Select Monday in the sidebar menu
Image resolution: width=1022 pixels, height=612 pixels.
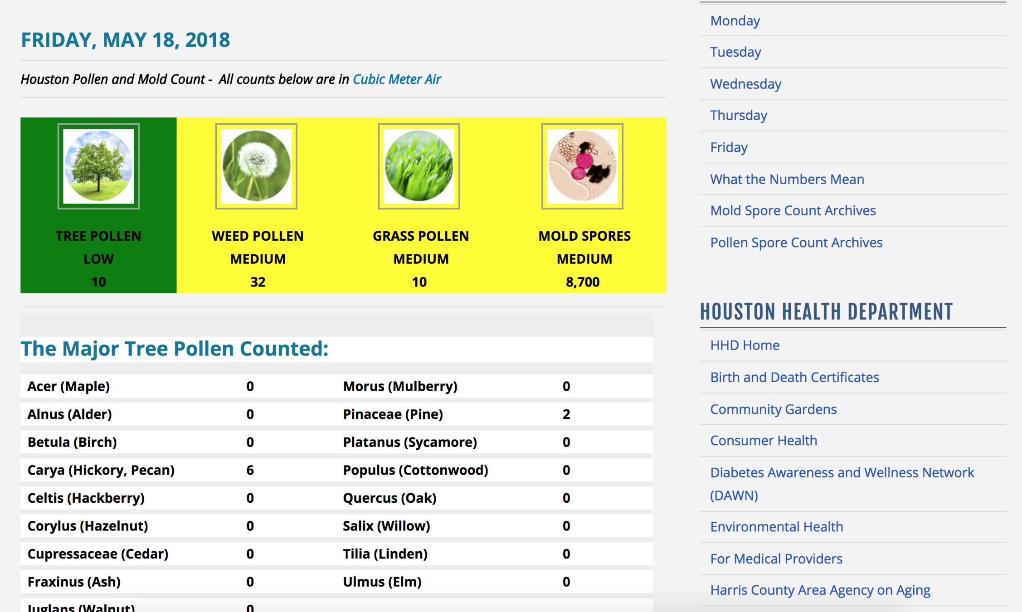click(735, 21)
